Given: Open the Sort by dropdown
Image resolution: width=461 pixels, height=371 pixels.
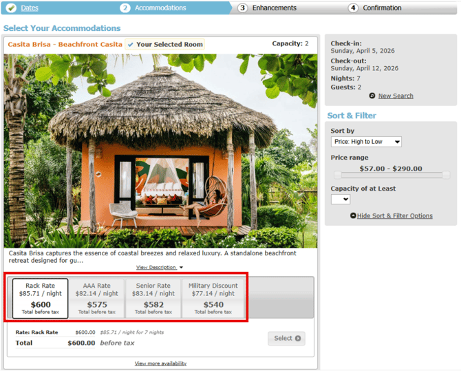Looking at the screenshot, I should (366, 142).
